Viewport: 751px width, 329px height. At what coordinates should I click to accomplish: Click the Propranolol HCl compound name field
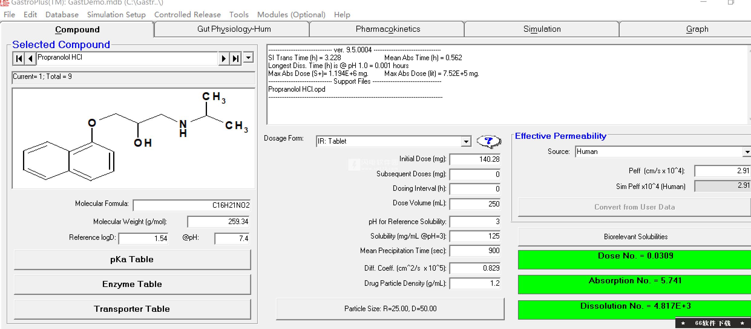coord(127,58)
